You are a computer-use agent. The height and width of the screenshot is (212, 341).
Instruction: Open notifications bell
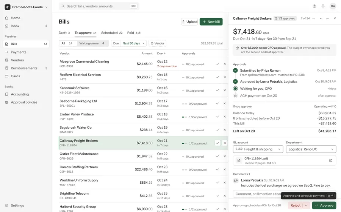323,6
